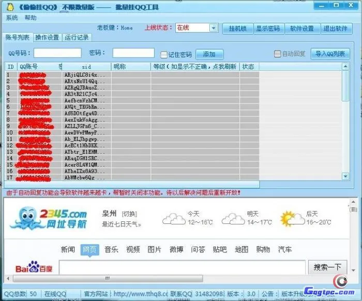Select row with sid AYbtr_E1EHM
This screenshot has width=362, height=301.
tap(132, 152)
